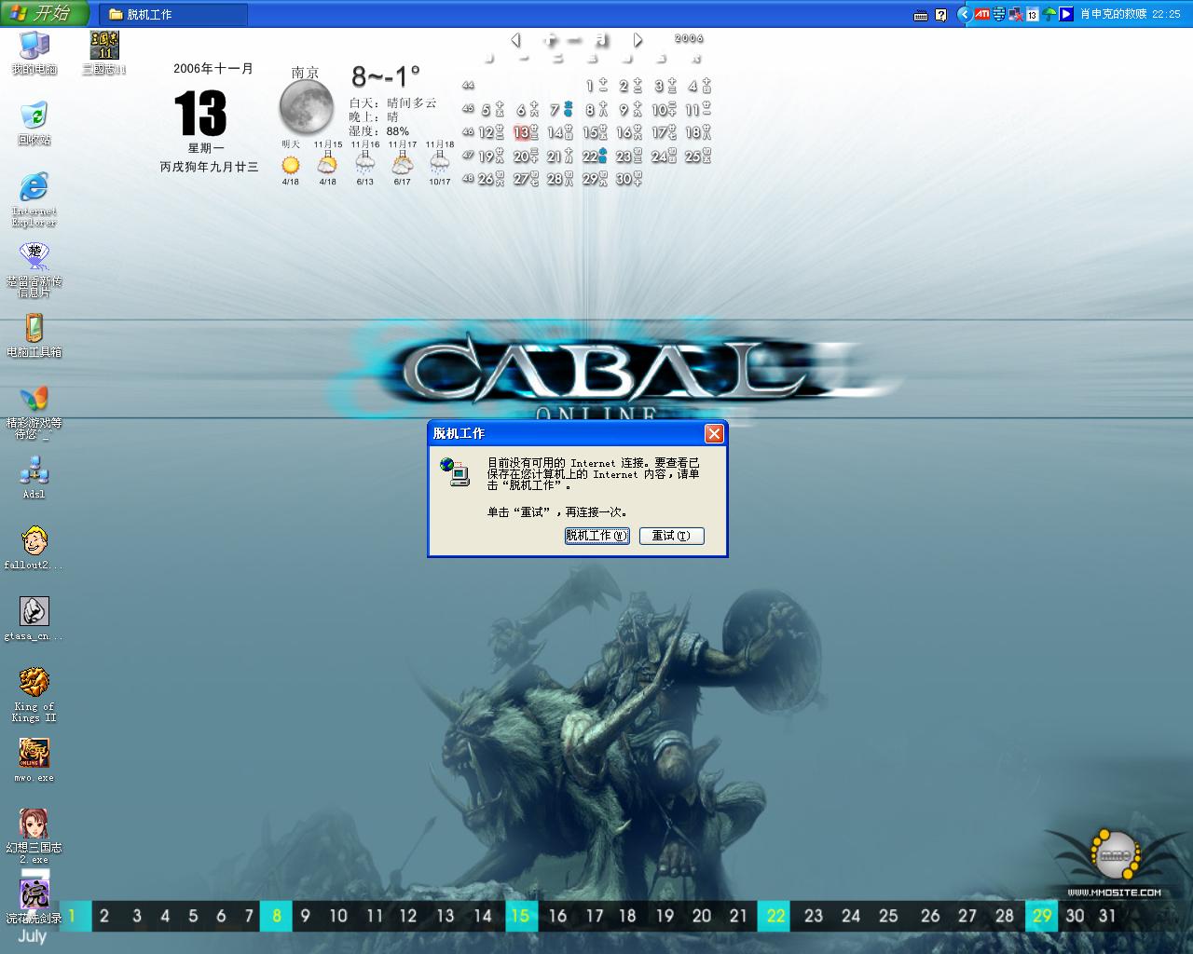Close the 脱机工作 dialog
1193x954 pixels.
click(714, 433)
